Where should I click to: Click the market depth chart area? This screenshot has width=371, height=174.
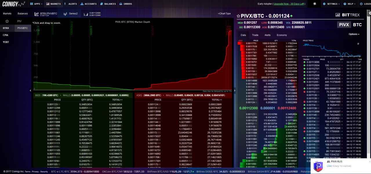133,55
